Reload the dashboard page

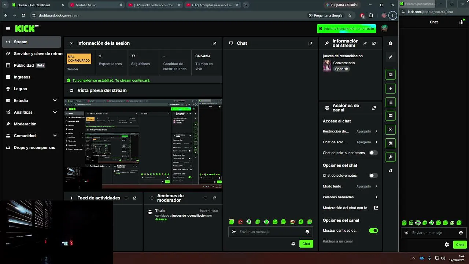pyautogui.click(x=23, y=15)
